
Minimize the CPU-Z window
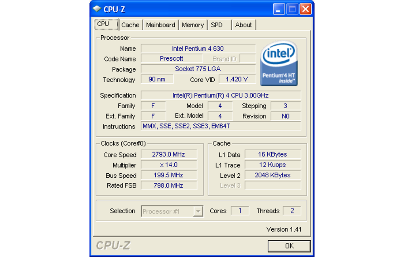(279, 9)
